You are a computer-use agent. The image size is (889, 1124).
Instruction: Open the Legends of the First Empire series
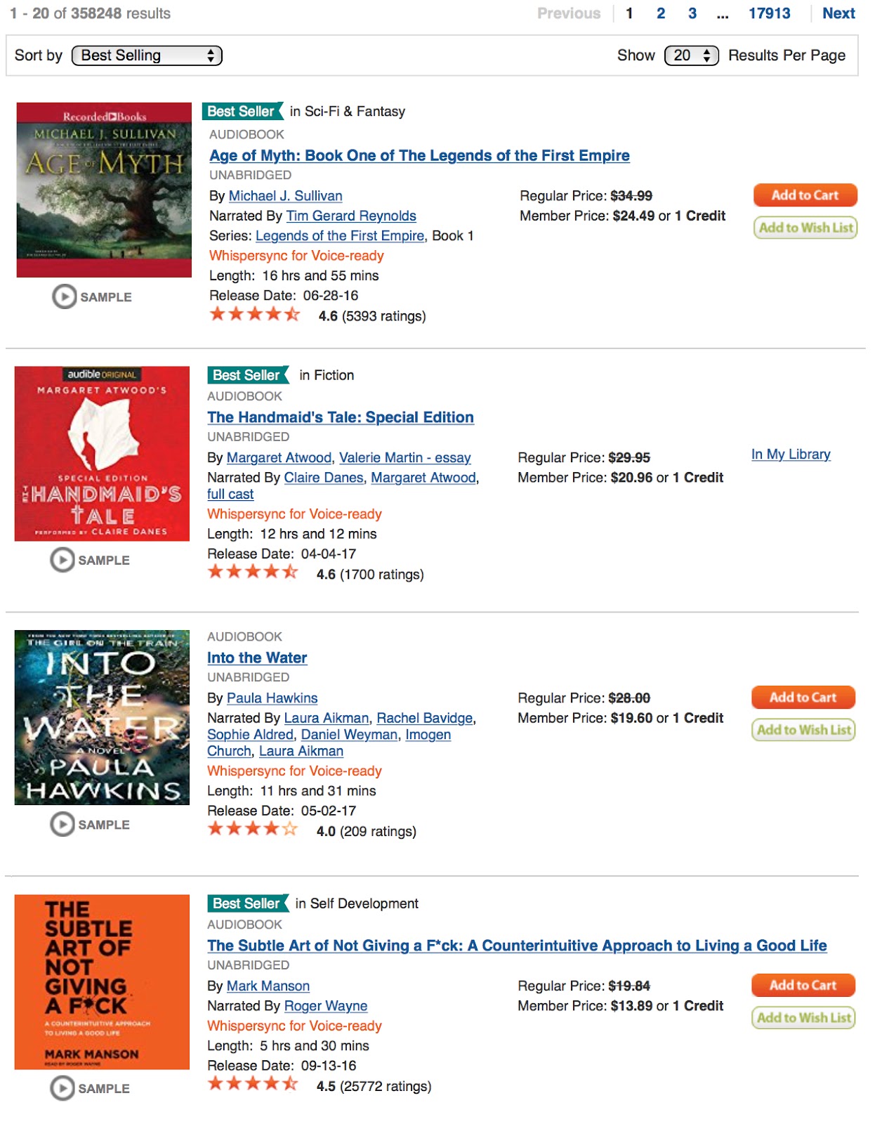pos(340,236)
